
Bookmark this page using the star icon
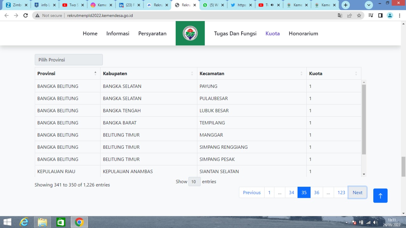click(359, 16)
